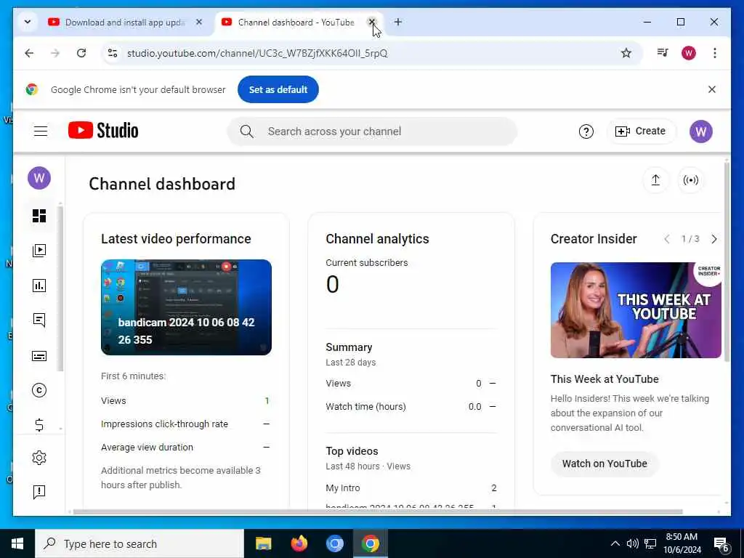Click the Average view duration row

click(x=186, y=448)
